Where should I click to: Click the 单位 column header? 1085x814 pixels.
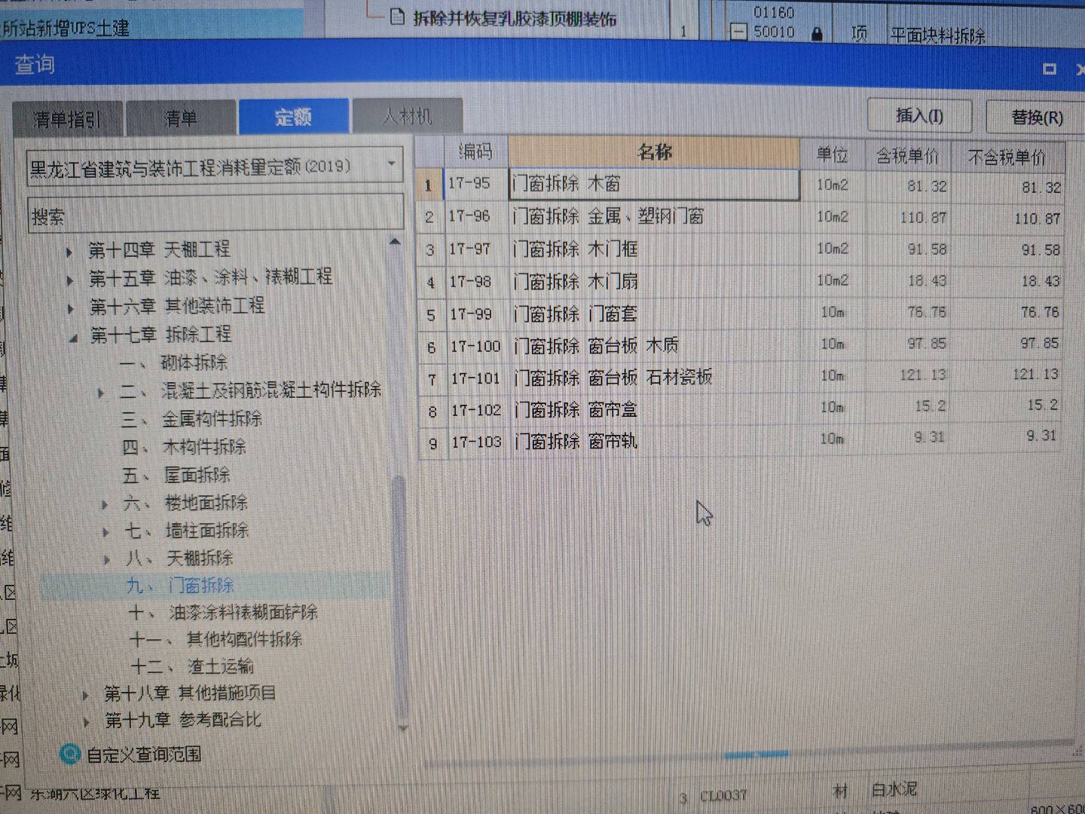point(832,155)
